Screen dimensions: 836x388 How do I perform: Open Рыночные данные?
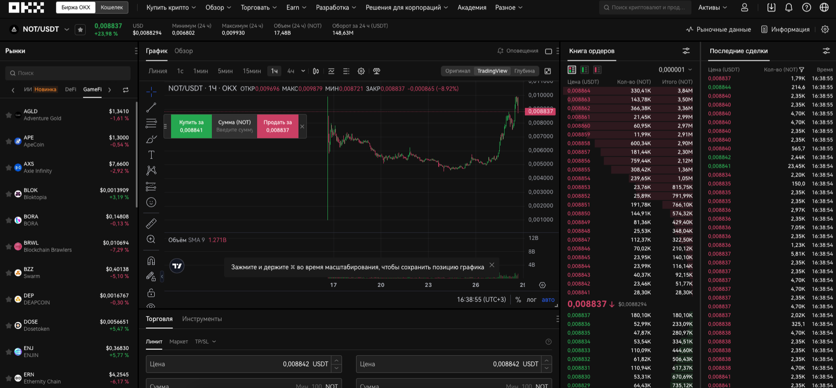coord(718,30)
